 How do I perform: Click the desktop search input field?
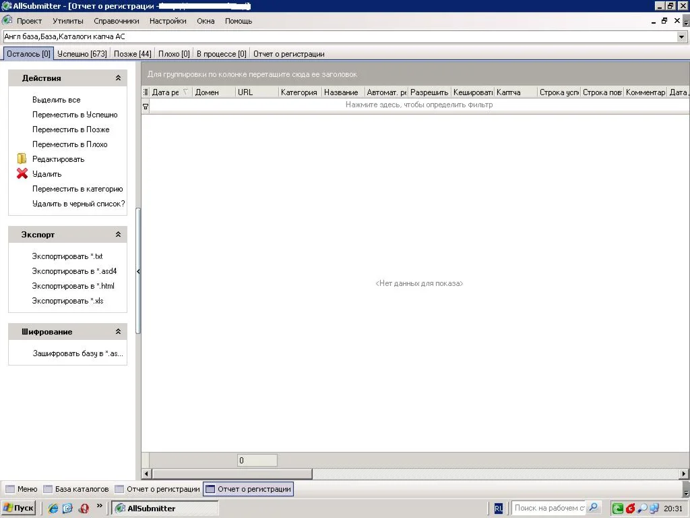click(549, 508)
